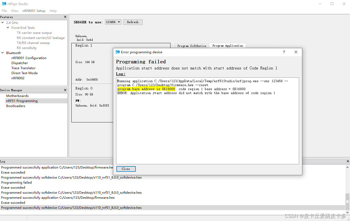Click the 'Programming failed' log entry

click(16, 183)
